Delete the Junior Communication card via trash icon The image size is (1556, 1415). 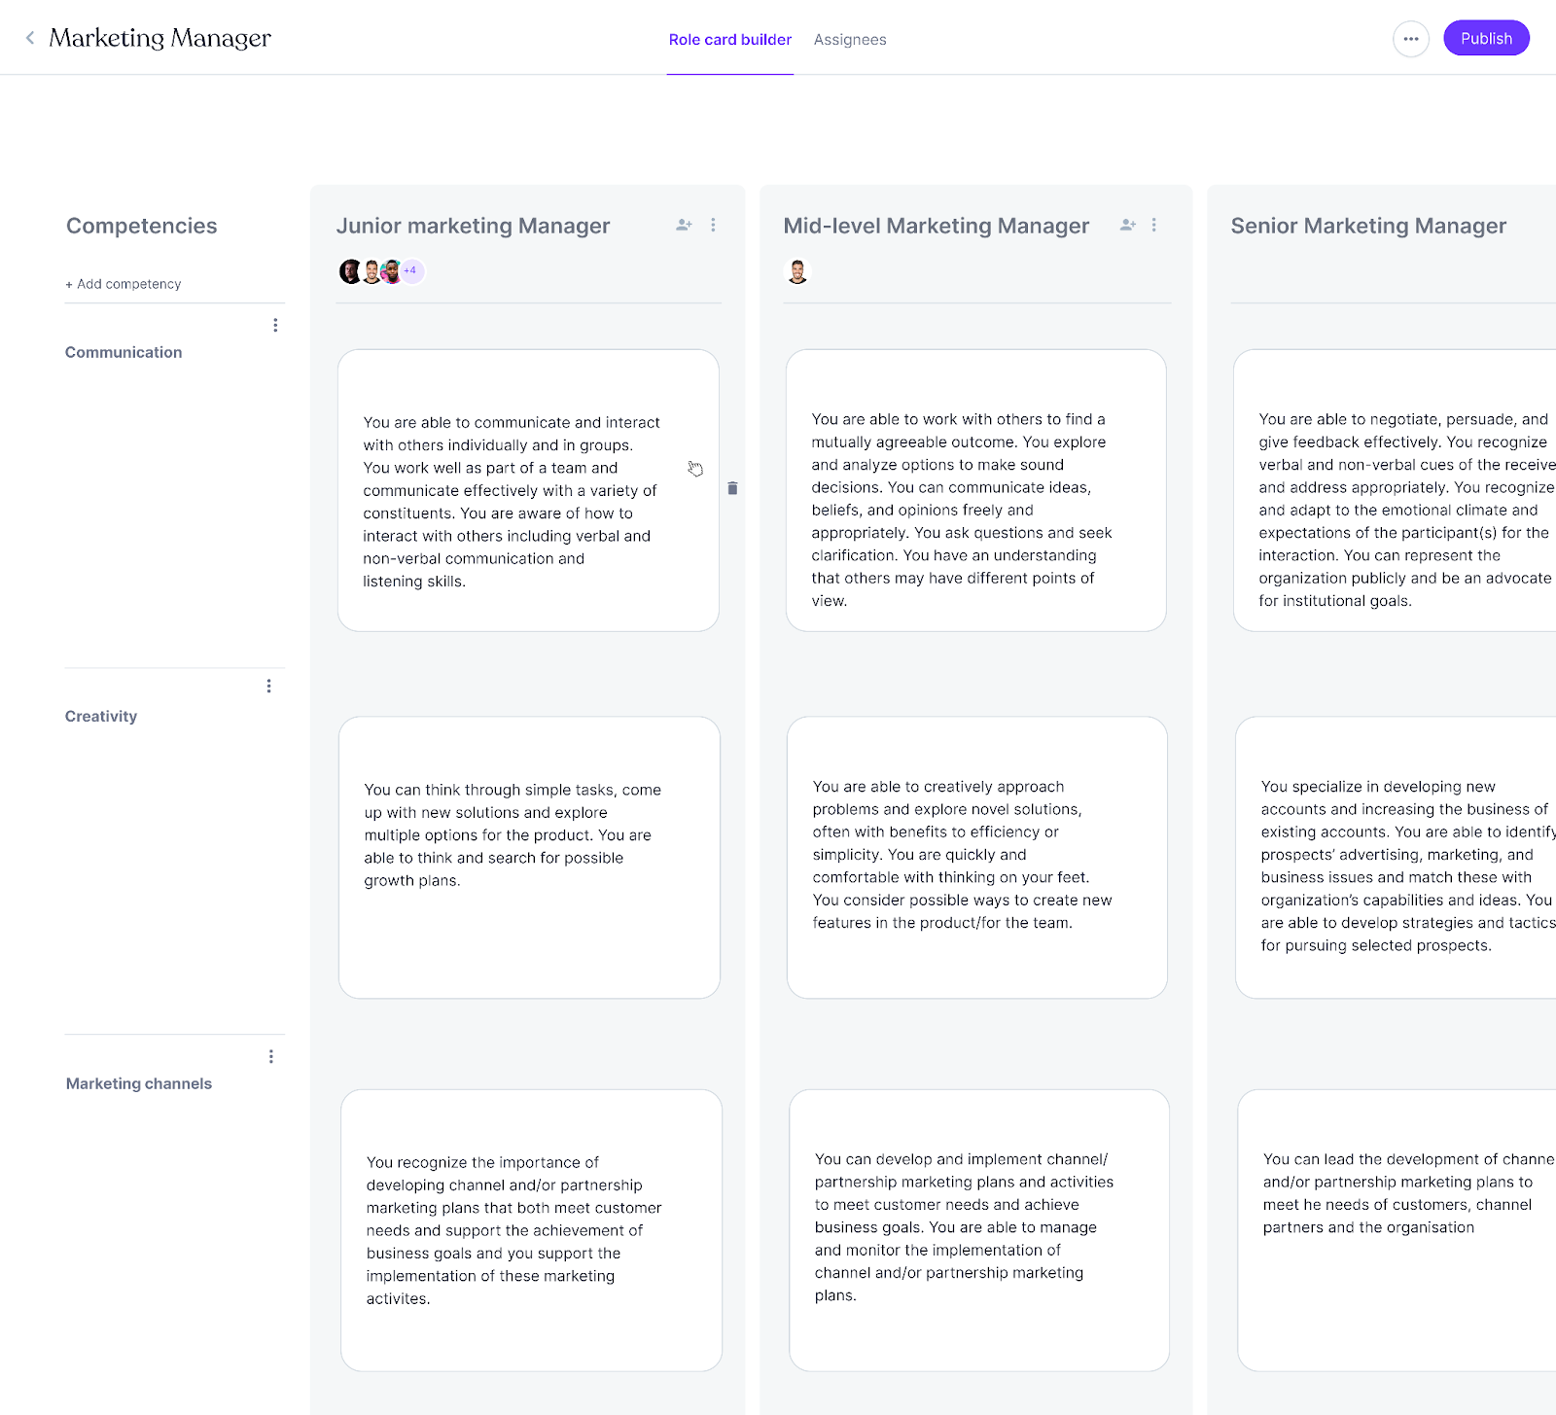732,488
